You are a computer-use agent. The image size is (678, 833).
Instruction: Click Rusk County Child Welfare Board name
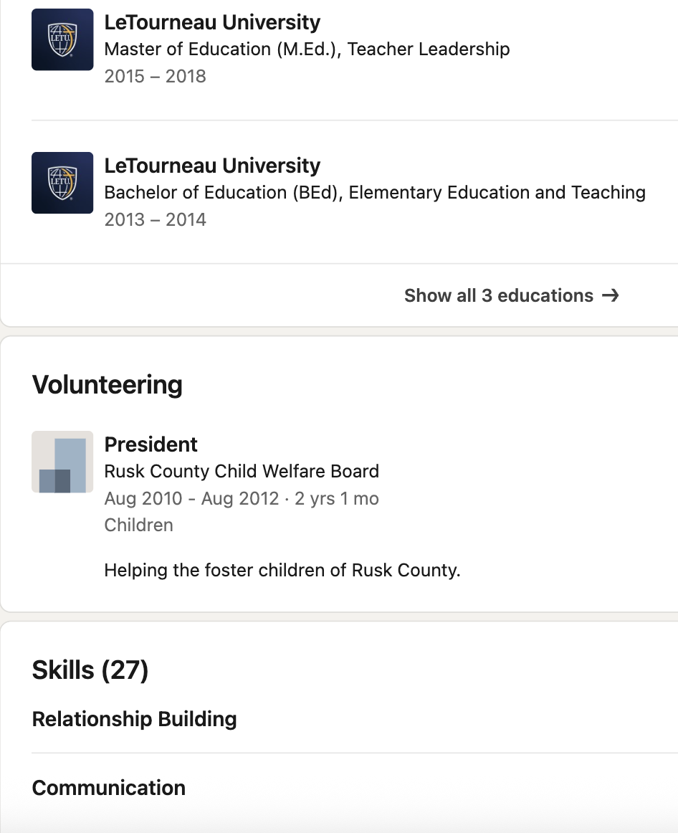click(242, 471)
